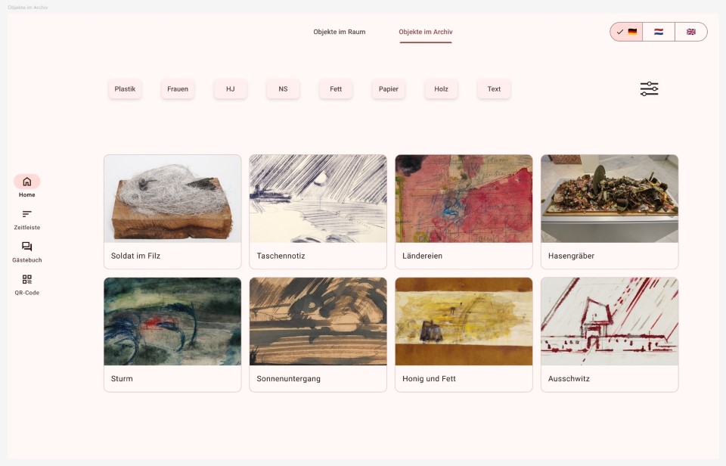This screenshot has width=726, height=466.
Task: Switch to Objekte im Raum tab
Action: point(340,32)
